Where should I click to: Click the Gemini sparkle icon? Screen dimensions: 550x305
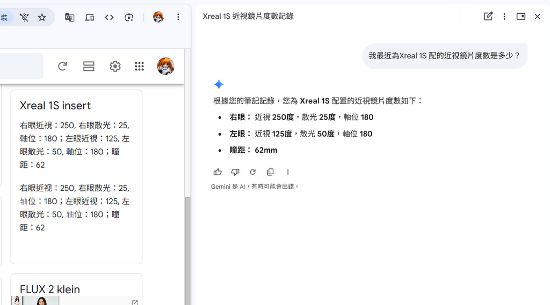(x=219, y=84)
